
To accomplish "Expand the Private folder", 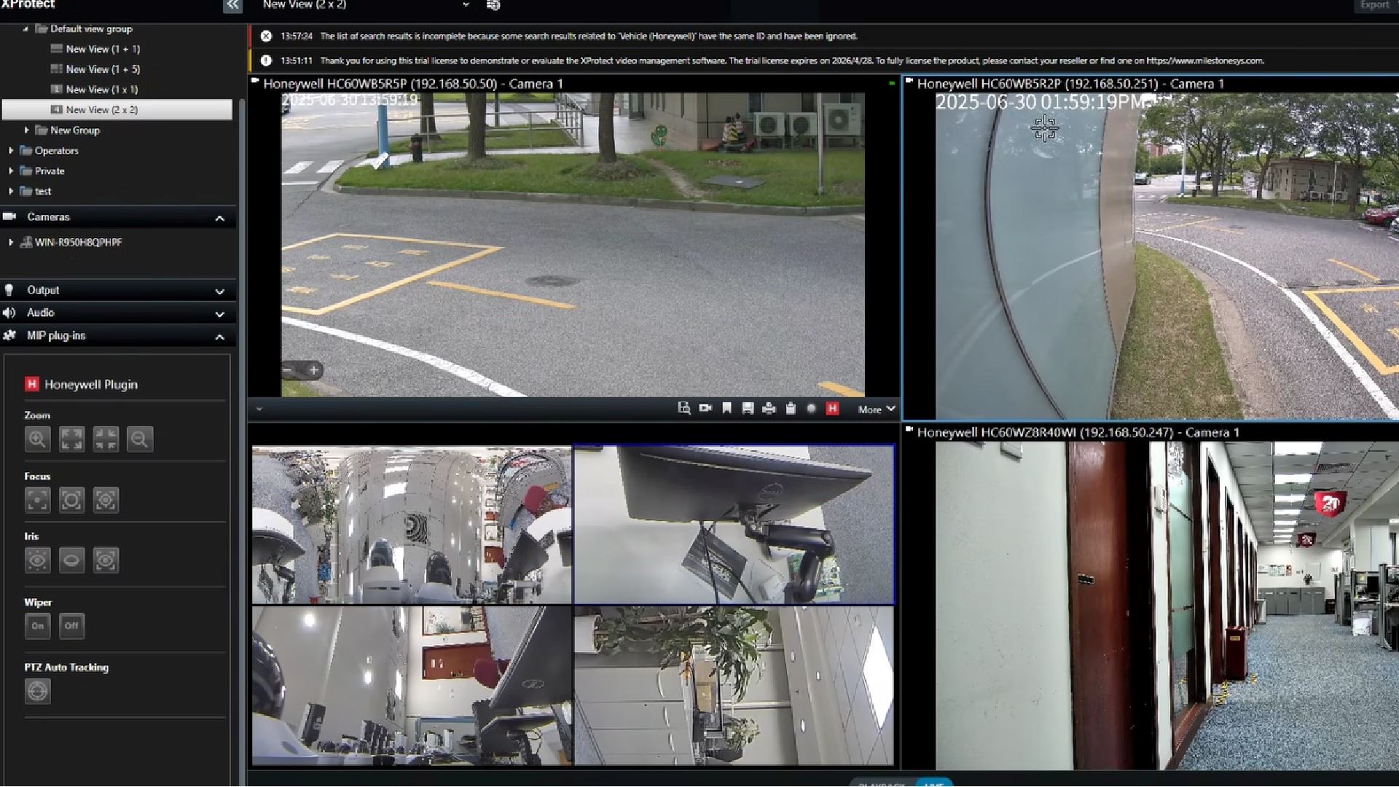I will click(x=11, y=171).
